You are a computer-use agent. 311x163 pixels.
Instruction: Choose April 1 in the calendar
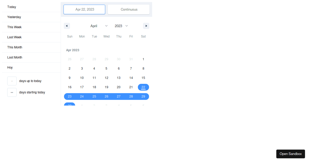click(143, 59)
